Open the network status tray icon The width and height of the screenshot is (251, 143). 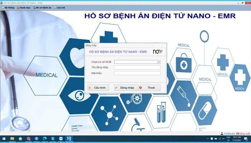tap(219, 139)
